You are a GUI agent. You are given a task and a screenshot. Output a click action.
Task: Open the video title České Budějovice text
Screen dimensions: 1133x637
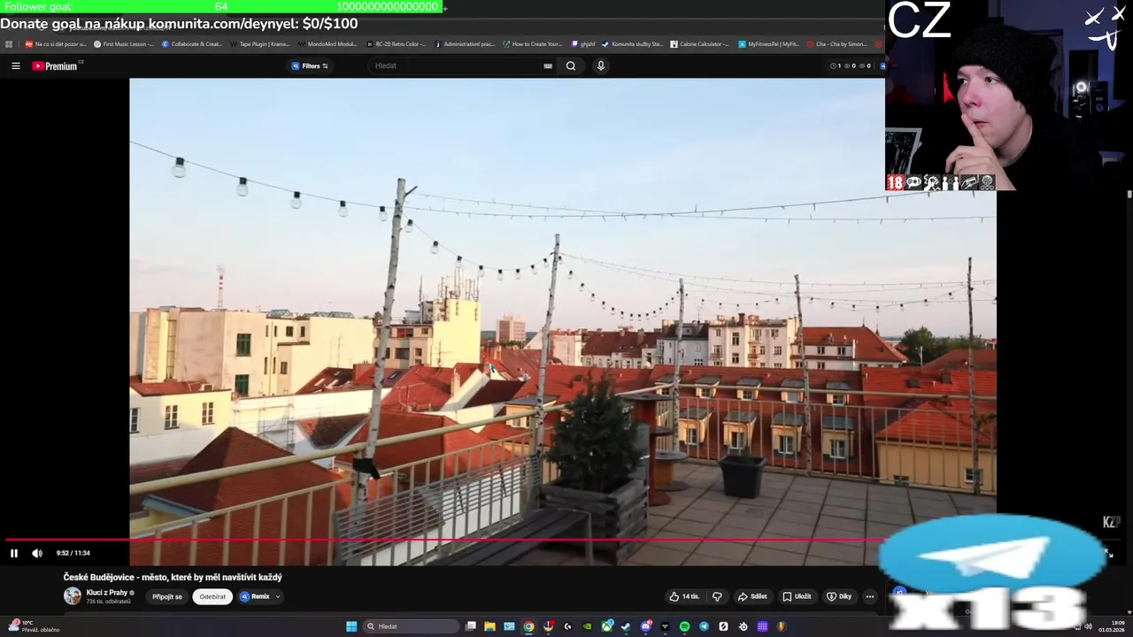point(173,577)
